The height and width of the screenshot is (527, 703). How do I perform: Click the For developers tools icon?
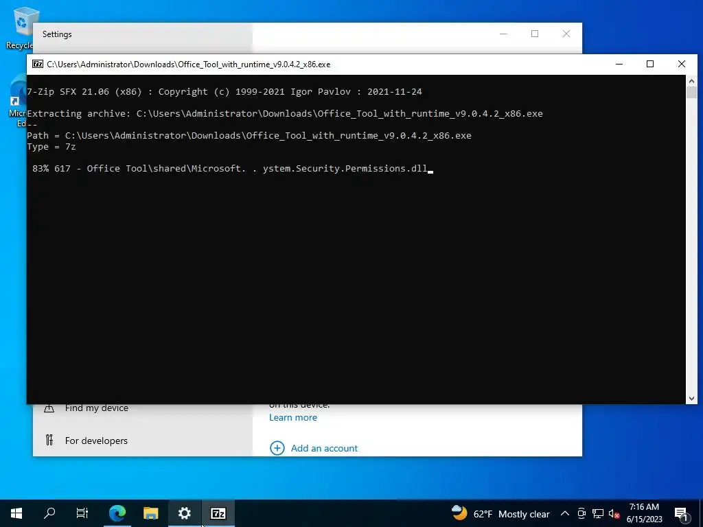[x=49, y=440]
